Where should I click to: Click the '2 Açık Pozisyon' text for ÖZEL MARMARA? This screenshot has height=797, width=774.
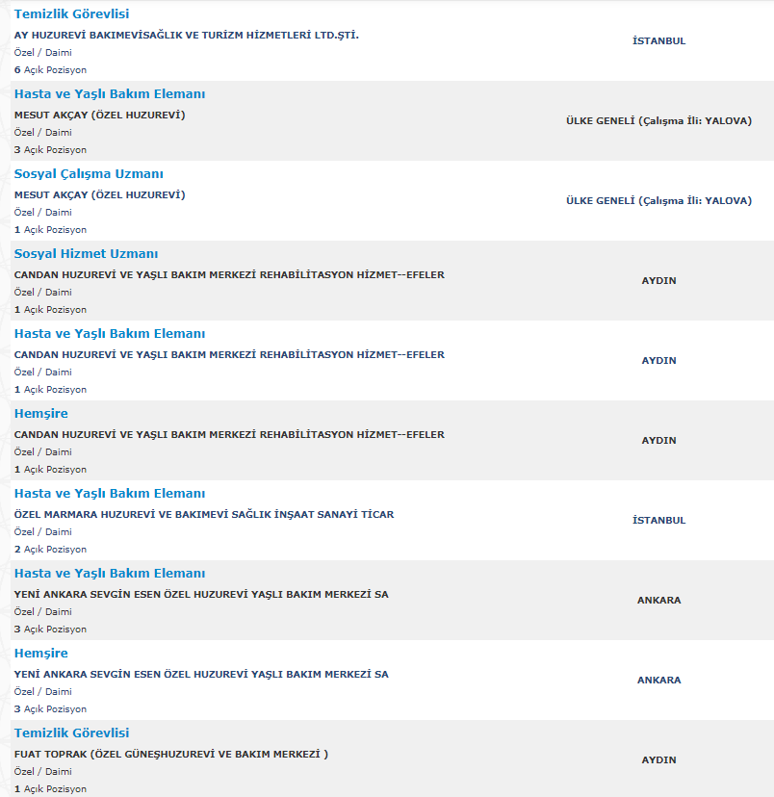(x=50, y=550)
